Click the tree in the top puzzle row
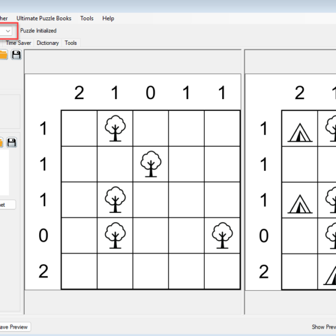Screen dimensions: 336x336 115,128
